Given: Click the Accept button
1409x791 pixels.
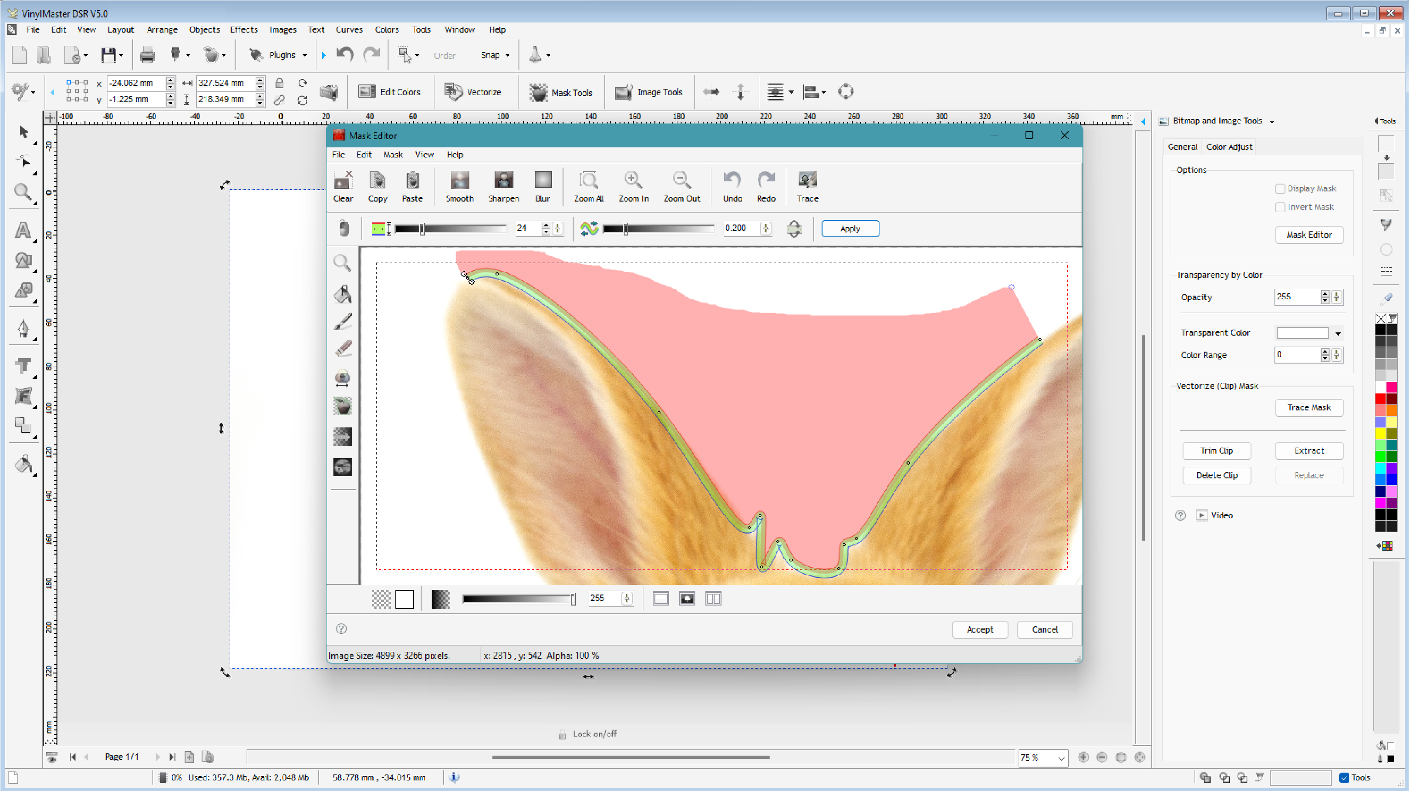Looking at the screenshot, I should pyautogui.click(x=980, y=629).
